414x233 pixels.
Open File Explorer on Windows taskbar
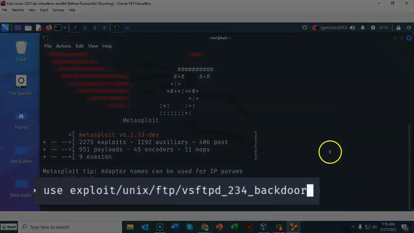tap(130, 227)
